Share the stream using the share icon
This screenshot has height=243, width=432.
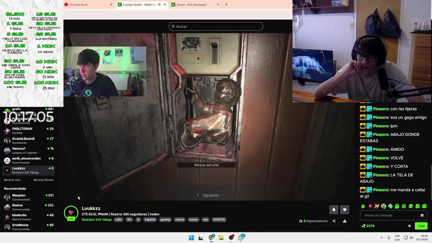pos(334,221)
